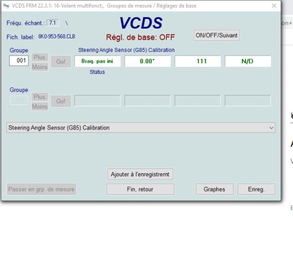Viewport: 293px width, 259px height.
Task: Click the 7.1 sample rate field
Action: point(52,23)
